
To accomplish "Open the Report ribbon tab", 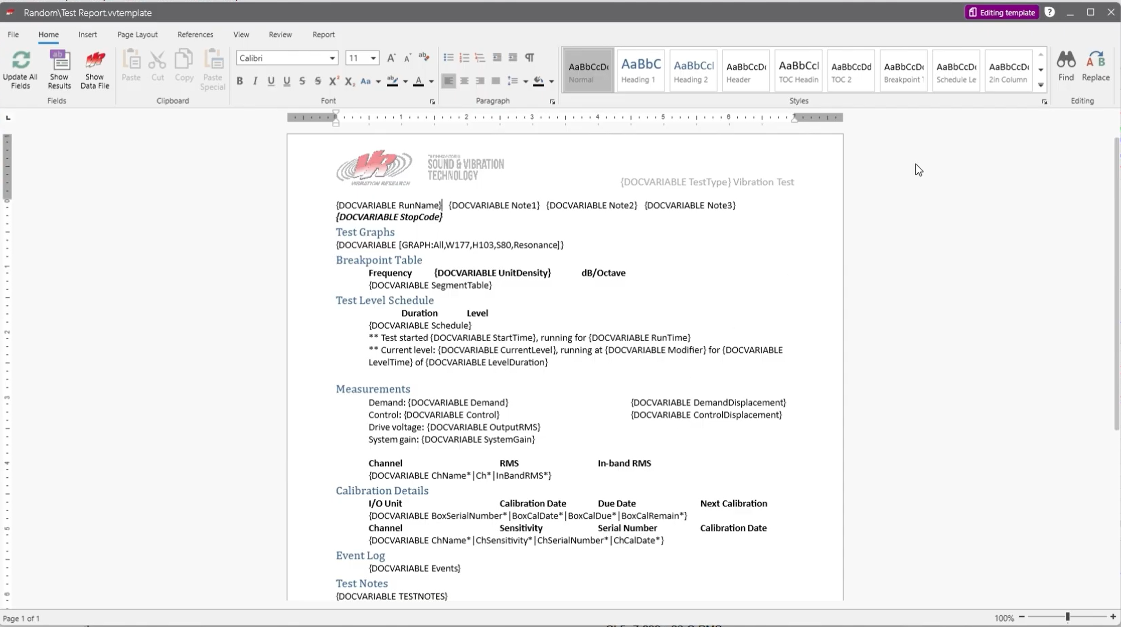I will (x=323, y=34).
